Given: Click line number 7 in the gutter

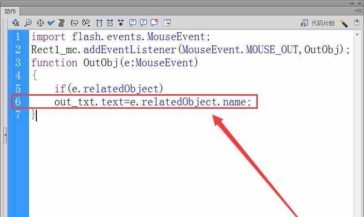Looking at the screenshot, I should coord(18,115).
